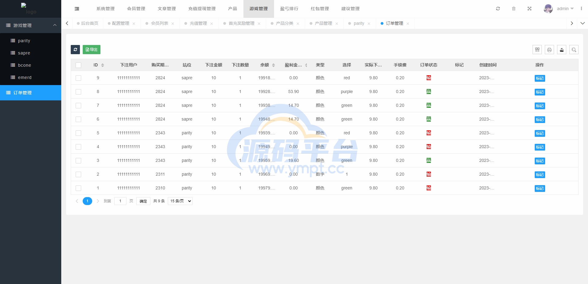Select page 1 in pagination
Image resolution: width=588 pixels, height=284 pixels.
tap(87, 201)
